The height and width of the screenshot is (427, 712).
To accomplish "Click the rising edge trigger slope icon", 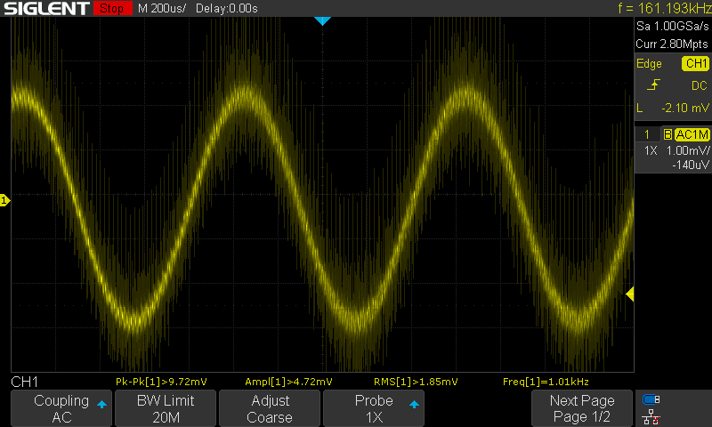I will 653,85.
